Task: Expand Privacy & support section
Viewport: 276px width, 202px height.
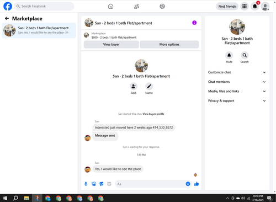Action: click(x=237, y=101)
